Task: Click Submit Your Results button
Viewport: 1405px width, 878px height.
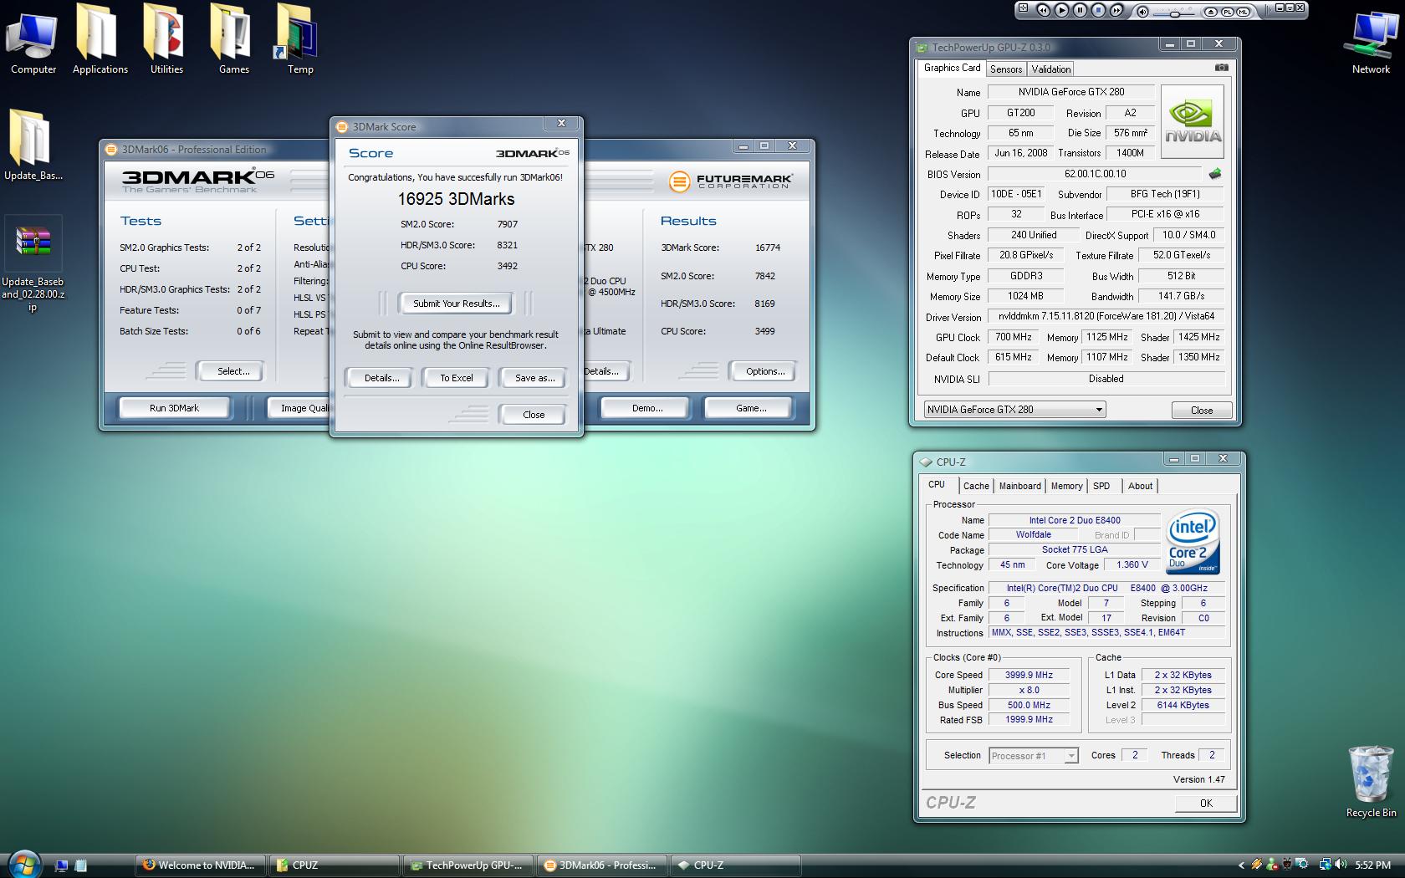Action: (x=456, y=304)
